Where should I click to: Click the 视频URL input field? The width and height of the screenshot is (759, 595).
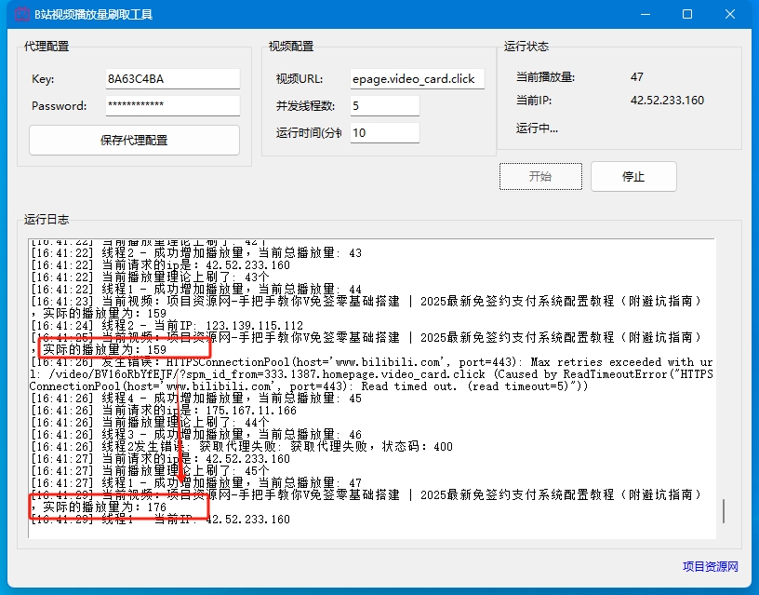(418, 78)
